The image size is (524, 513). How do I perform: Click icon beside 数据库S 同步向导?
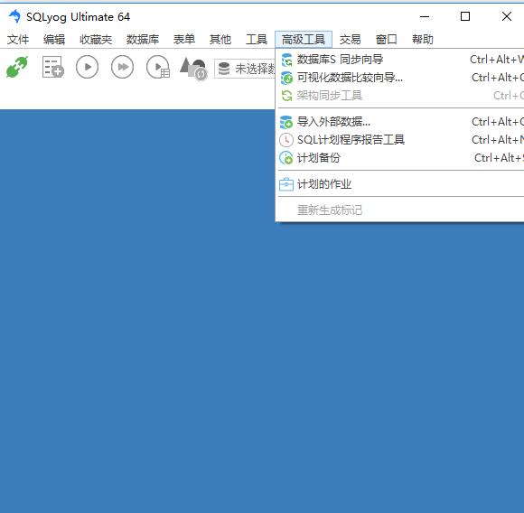point(286,60)
